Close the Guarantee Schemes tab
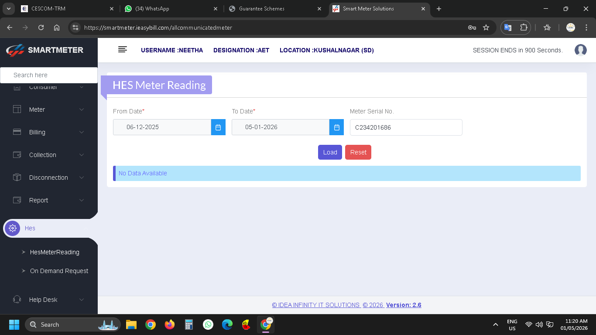The height and width of the screenshot is (335, 596). [319, 9]
